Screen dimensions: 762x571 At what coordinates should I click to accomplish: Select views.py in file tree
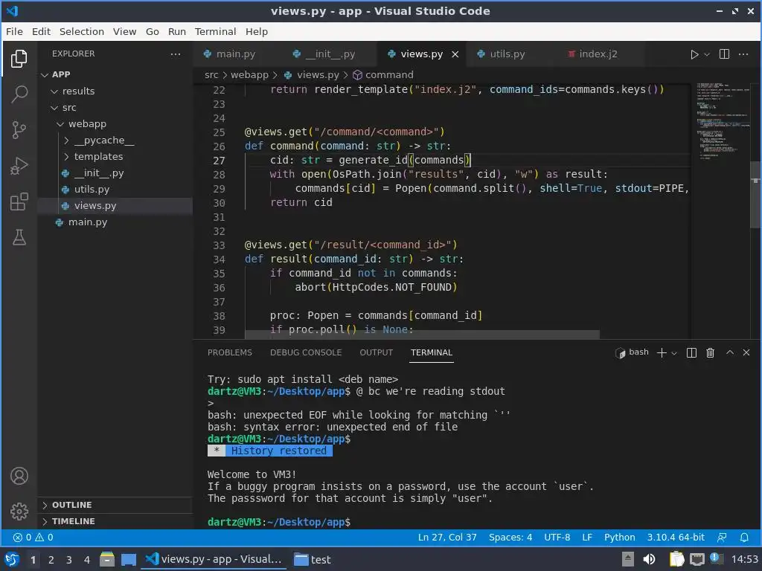coord(115,205)
